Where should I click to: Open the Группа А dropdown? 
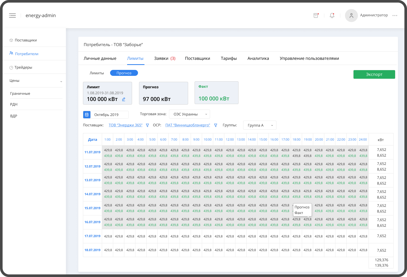tap(260, 125)
